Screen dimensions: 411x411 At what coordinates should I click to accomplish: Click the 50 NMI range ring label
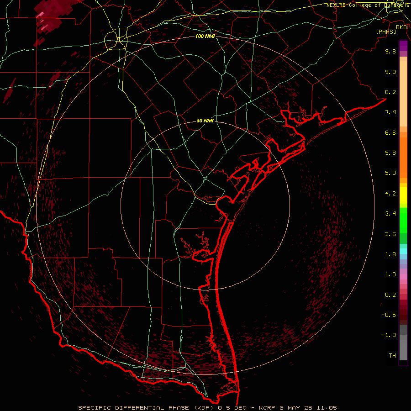[x=205, y=121]
